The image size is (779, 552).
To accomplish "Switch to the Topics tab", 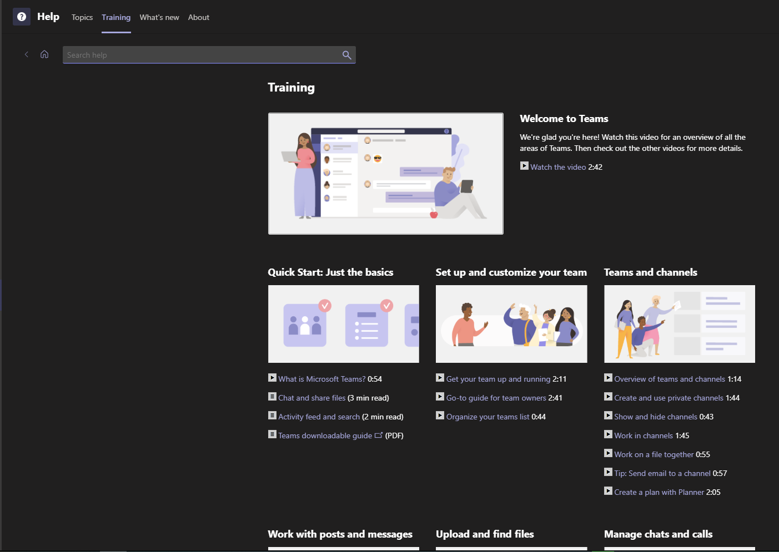I will pyautogui.click(x=82, y=17).
